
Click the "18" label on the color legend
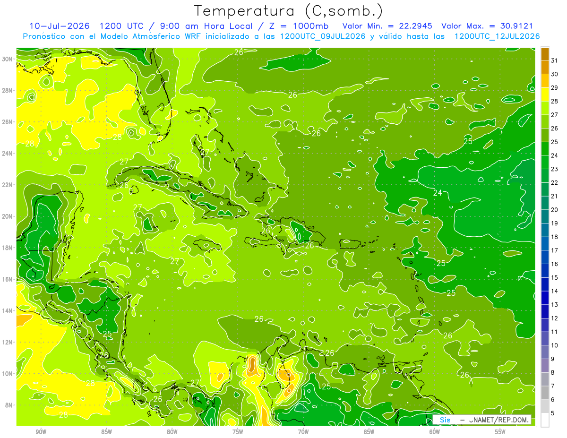point(555,237)
